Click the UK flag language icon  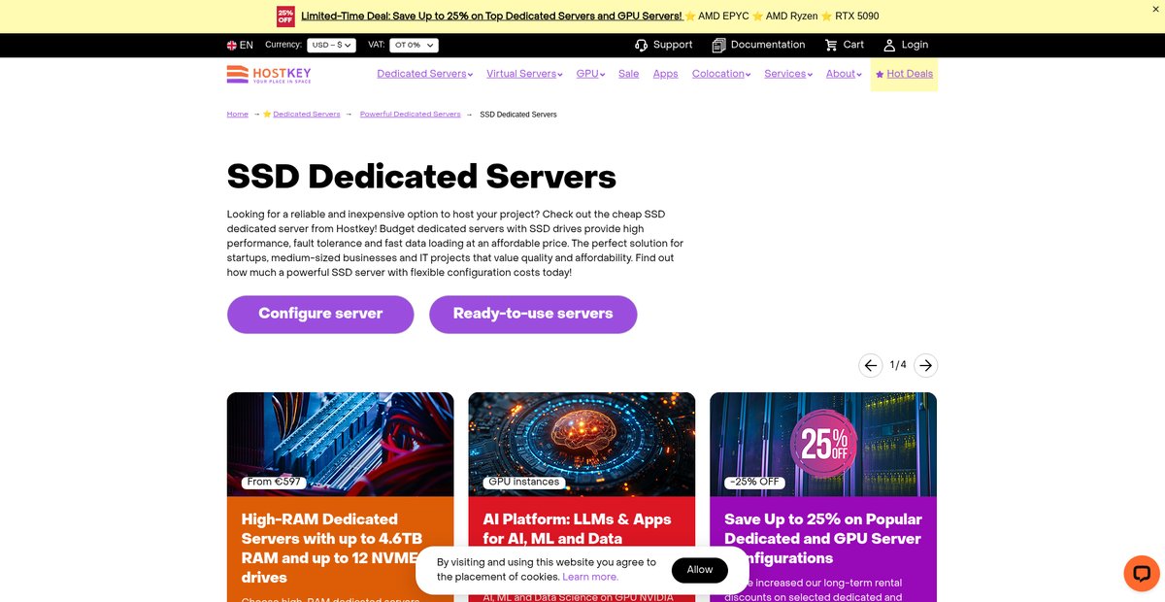[x=232, y=45]
